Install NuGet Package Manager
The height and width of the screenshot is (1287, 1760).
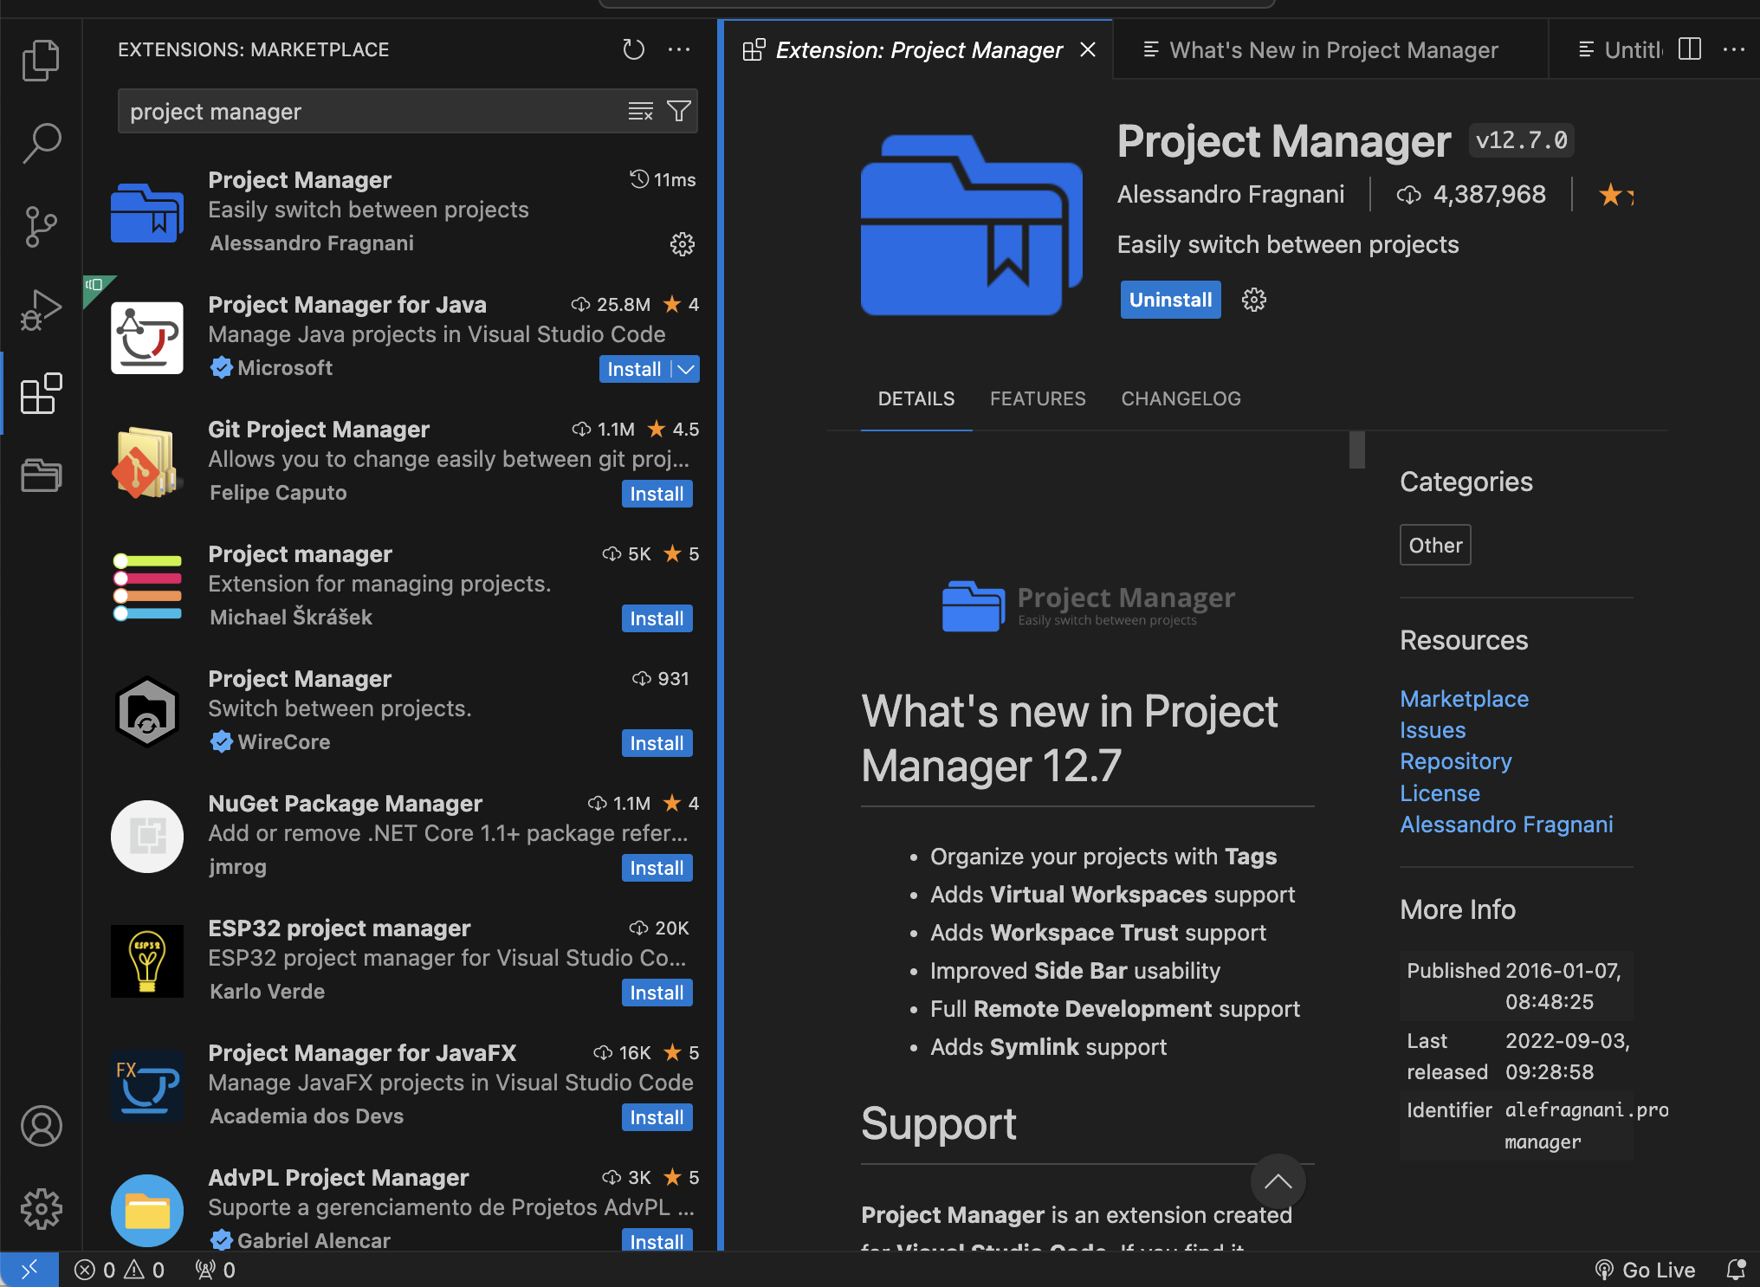[x=657, y=868]
